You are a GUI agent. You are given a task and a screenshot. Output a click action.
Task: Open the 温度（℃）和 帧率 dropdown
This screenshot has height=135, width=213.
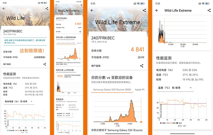(175, 88)
